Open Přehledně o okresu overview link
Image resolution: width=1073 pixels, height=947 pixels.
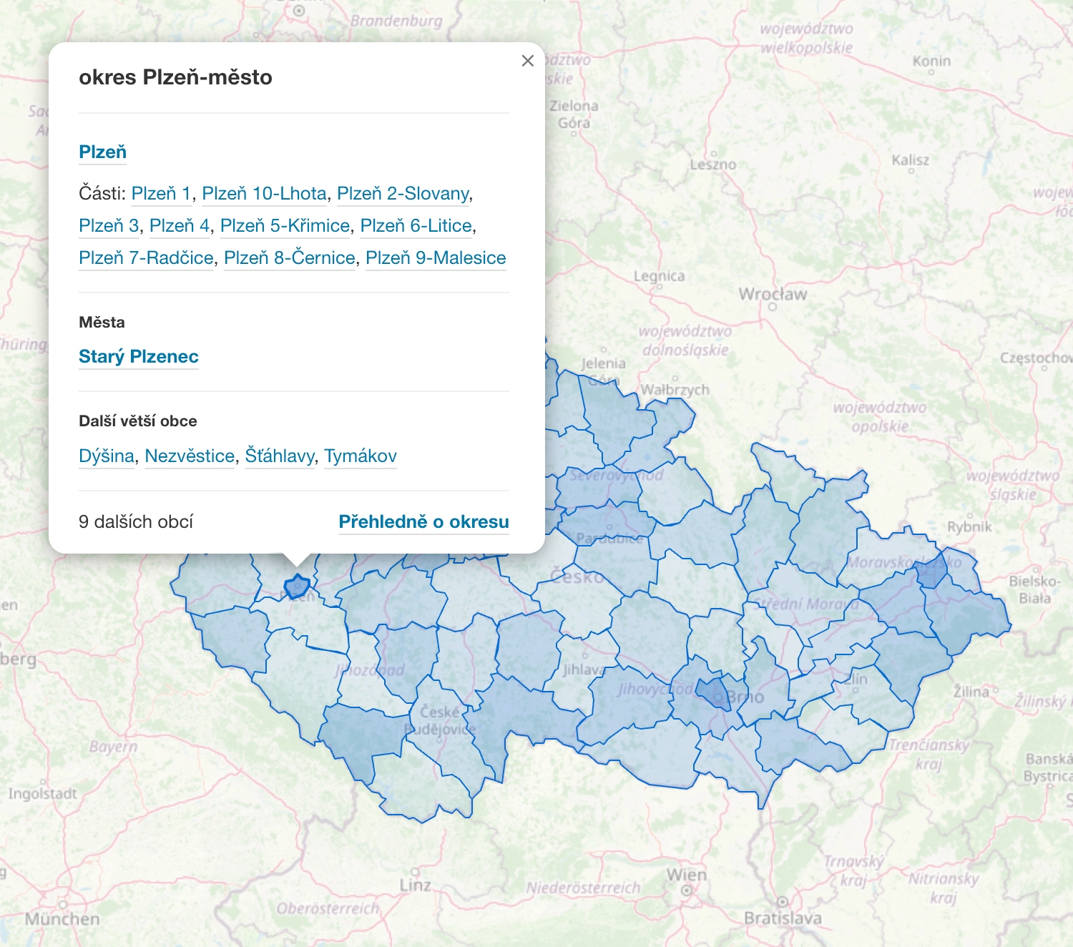click(423, 522)
